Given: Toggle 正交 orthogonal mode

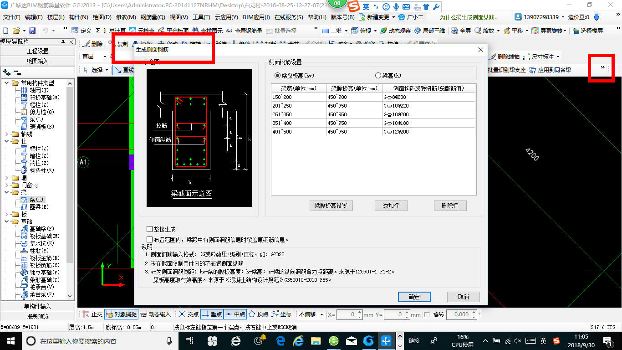Looking at the screenshot, I should tap(92, 314).
